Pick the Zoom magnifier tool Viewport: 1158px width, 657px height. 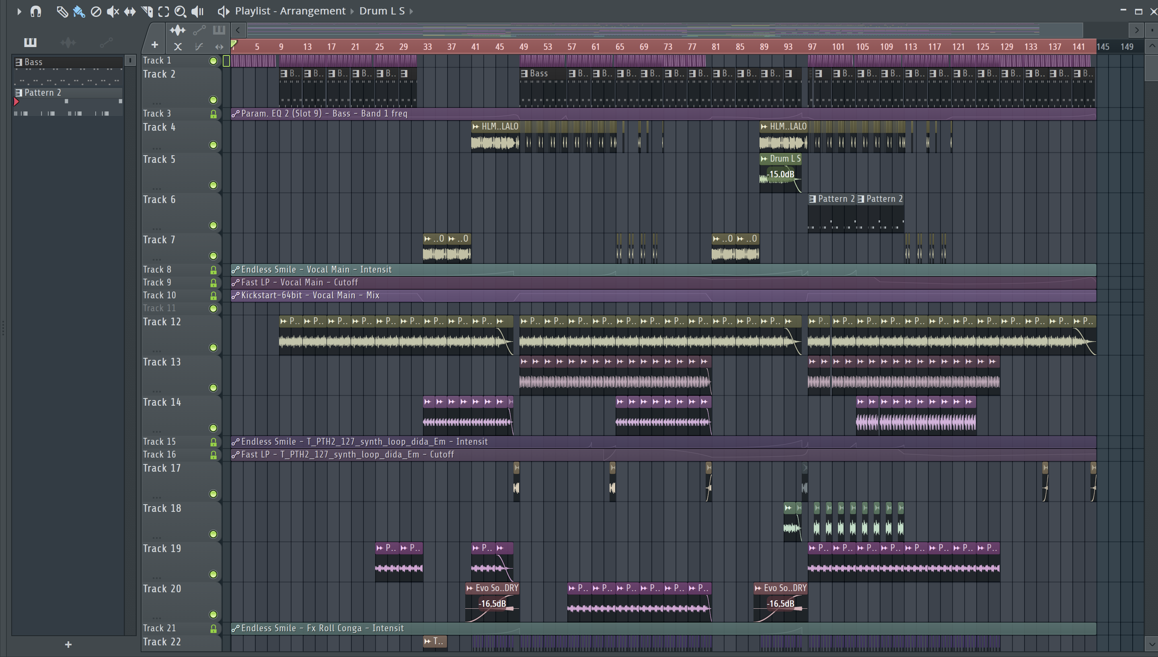(x=181, y=11)
